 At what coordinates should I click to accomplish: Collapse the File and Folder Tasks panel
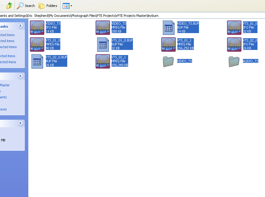(20, 26)
